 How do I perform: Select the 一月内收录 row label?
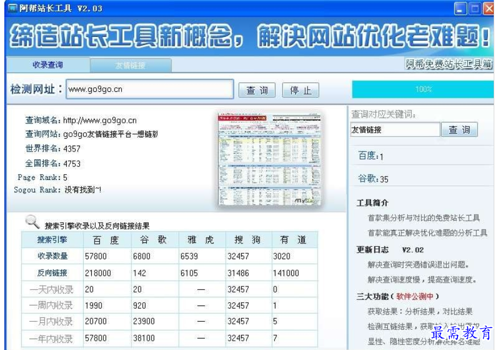coord(51,322)
